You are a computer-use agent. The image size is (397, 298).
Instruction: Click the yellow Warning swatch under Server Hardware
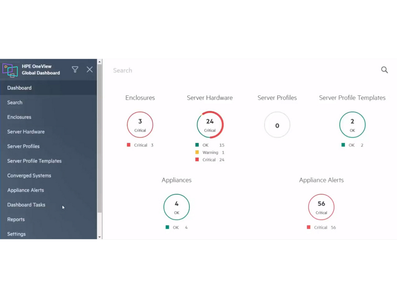pos(197,152)
